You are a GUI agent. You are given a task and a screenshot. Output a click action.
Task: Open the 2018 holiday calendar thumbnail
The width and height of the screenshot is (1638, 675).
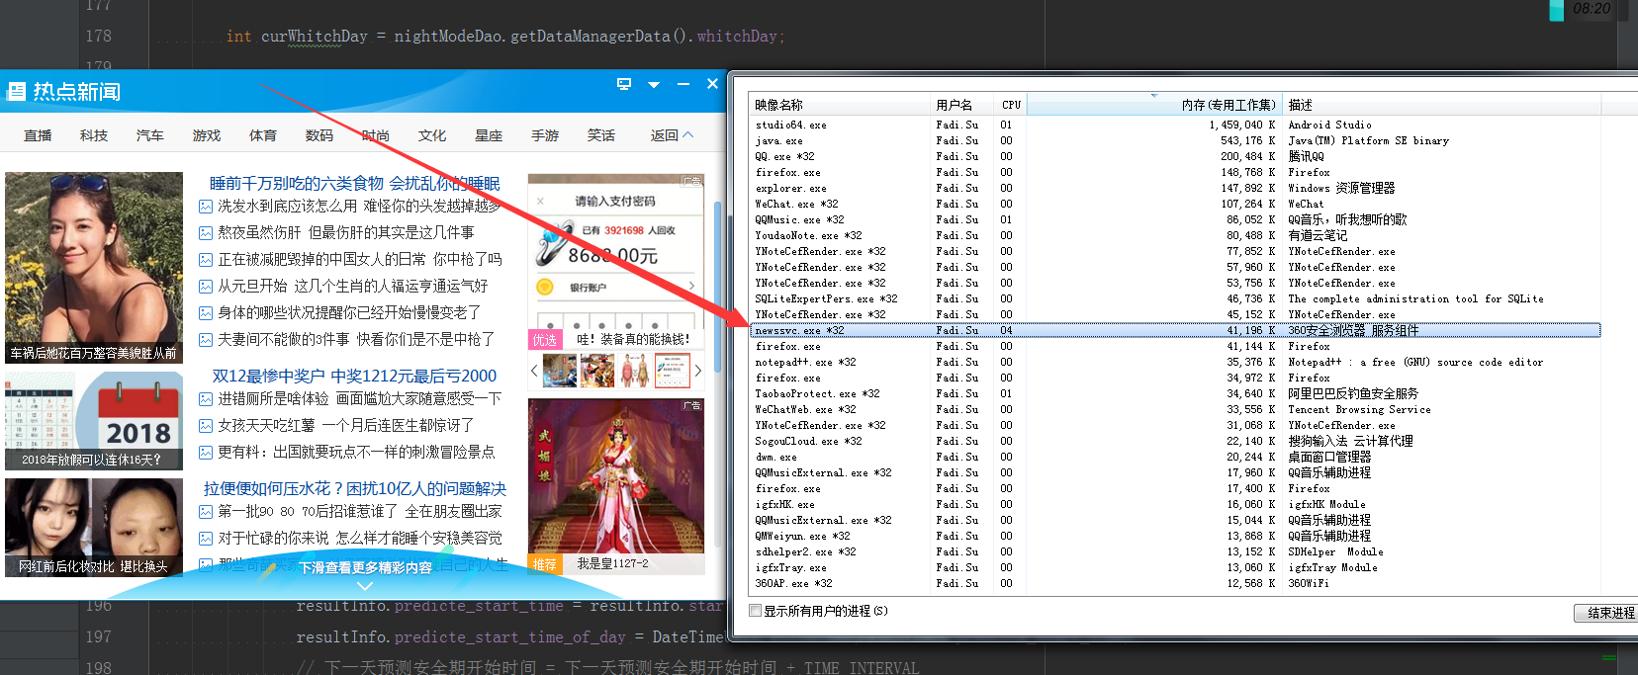94,420
